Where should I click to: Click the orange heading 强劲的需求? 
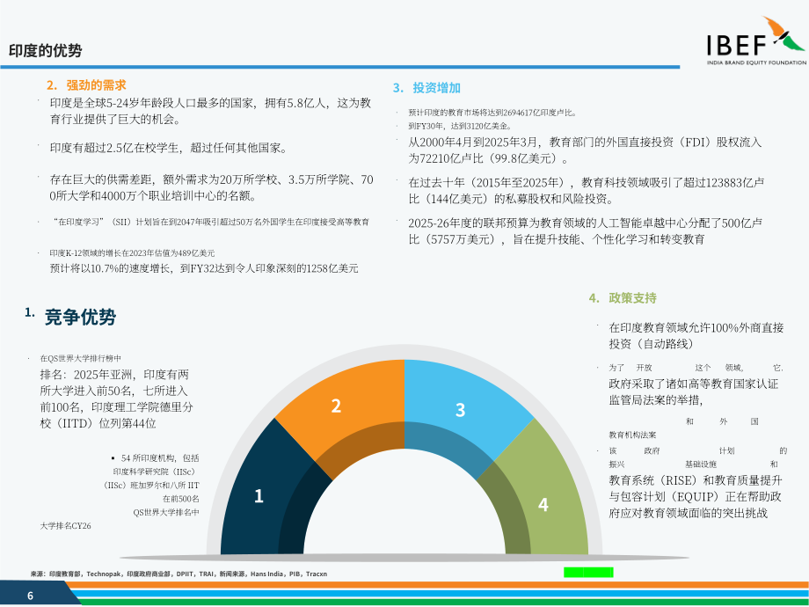pyautogui.click(x=96, y=85)
